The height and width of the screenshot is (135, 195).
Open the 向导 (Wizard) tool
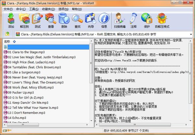91,18
